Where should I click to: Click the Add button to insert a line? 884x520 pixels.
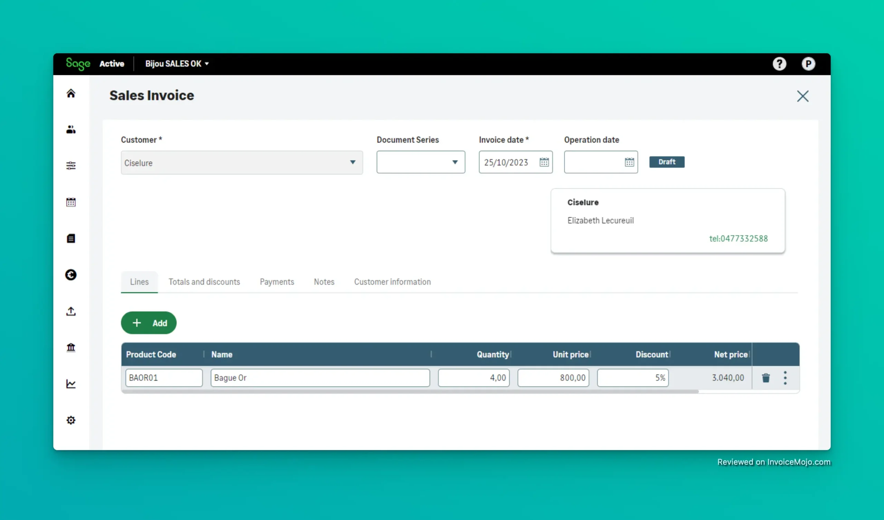click(148, 323)
